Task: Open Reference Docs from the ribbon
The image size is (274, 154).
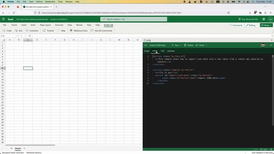Action: click(x=78, y=30)
